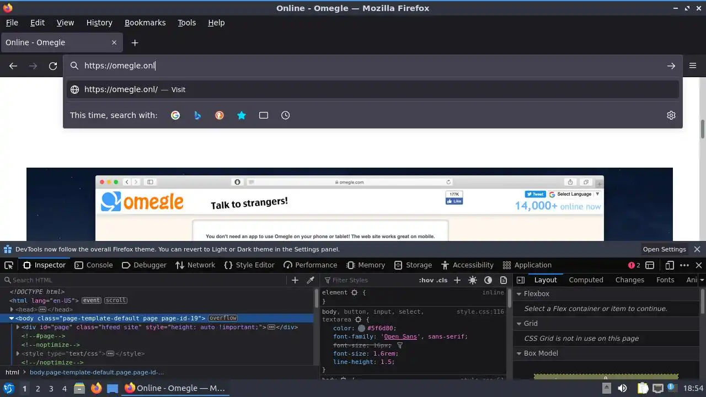Switch to the Debugger panel
Screen dimensions: 706x397
tap(144, 265)
